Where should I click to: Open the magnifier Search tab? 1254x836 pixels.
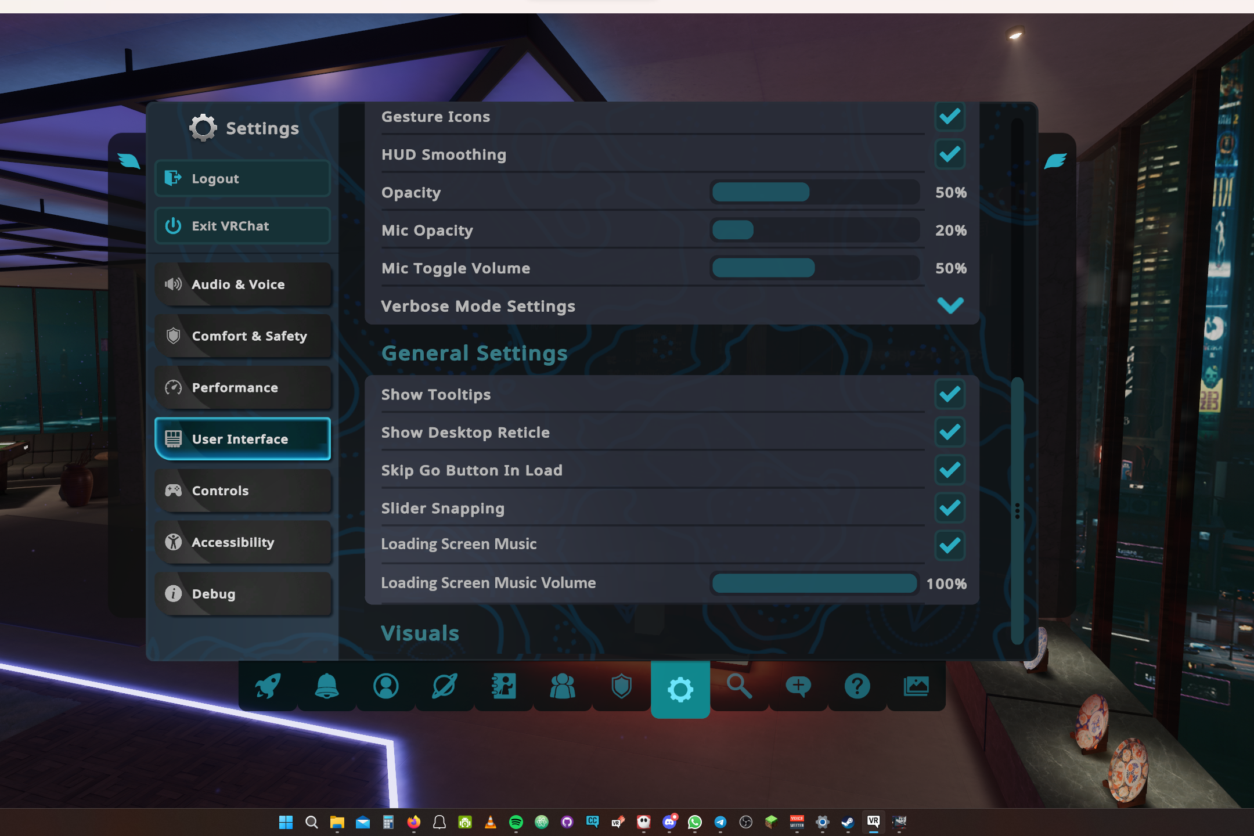[x=739, y=686]
